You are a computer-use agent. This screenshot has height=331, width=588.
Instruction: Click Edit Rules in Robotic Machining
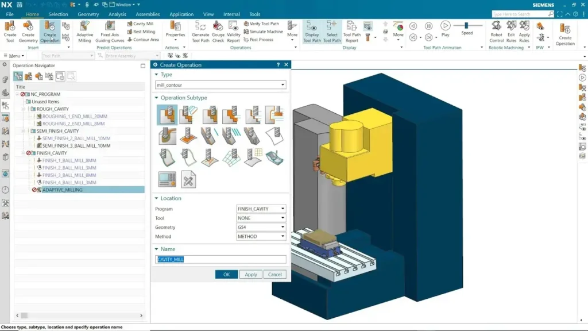(x=511, y=32)
